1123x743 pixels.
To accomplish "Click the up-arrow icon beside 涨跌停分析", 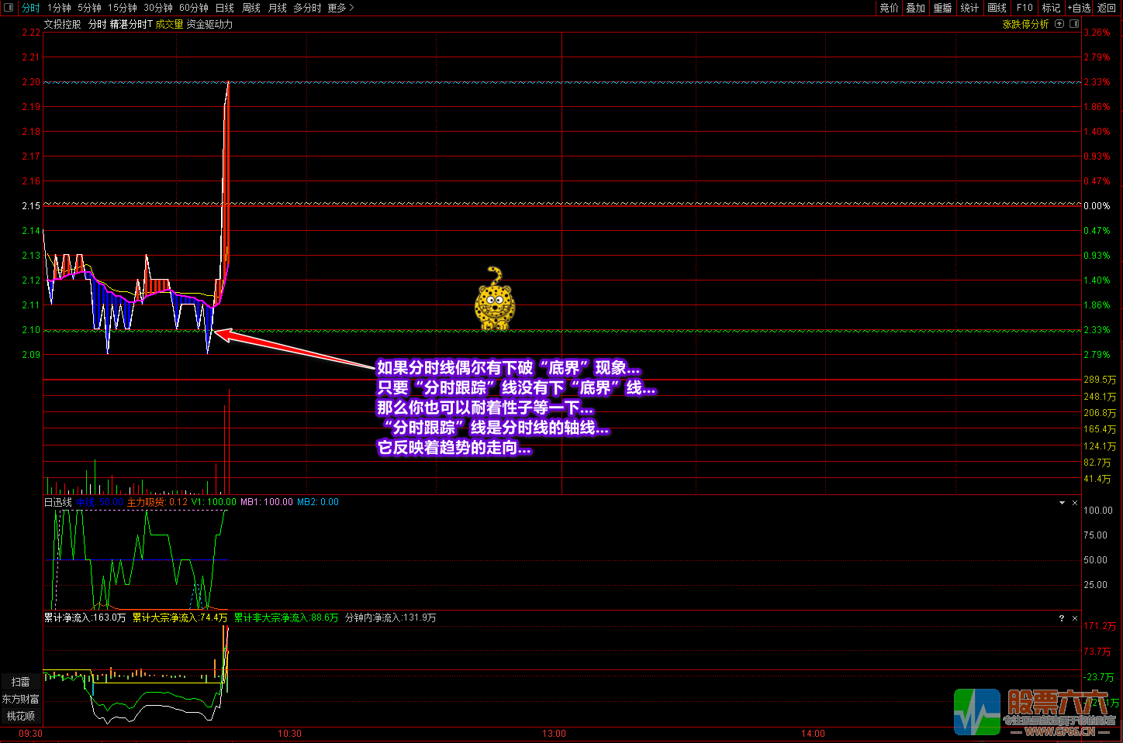I will (1059, 24).
